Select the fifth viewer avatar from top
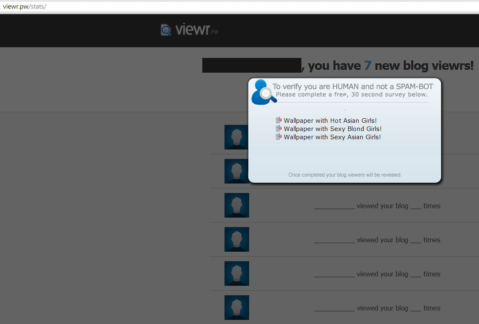 (237, 273)
